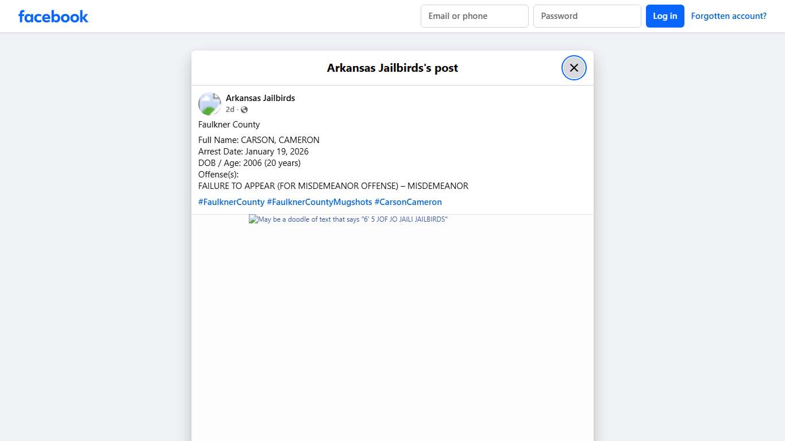
Task: Click the FAILURE TO APPEAR offense text
Action: (333, 186)
